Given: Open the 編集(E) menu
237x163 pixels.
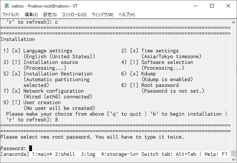Looking at the screenshot, I should 31,15.
